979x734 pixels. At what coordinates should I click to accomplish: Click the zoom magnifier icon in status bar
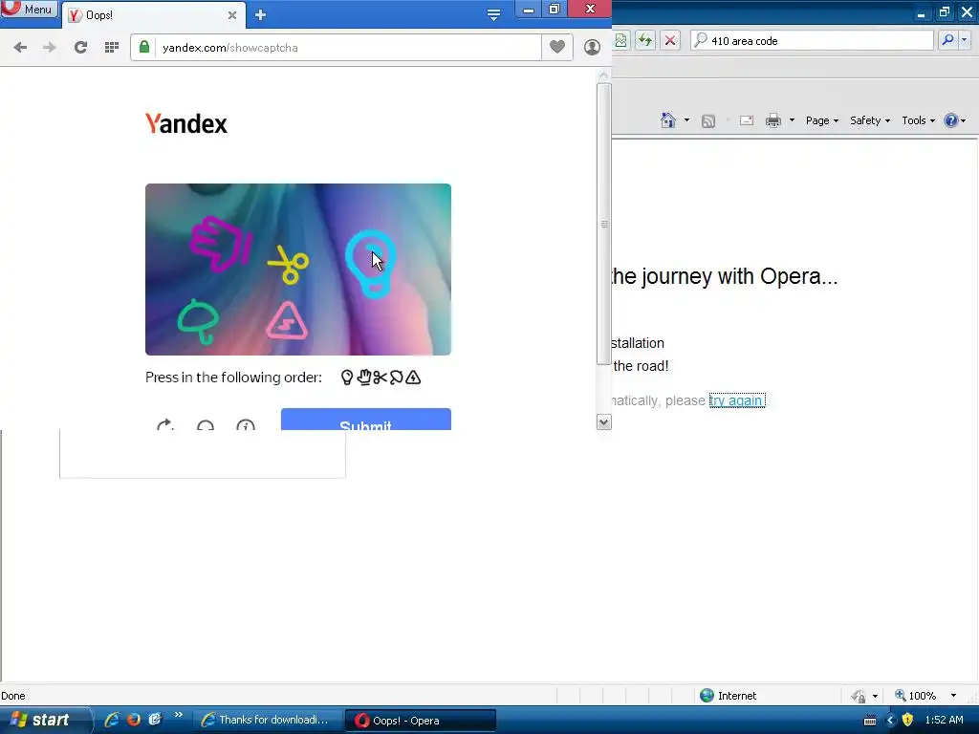(901, 695)
